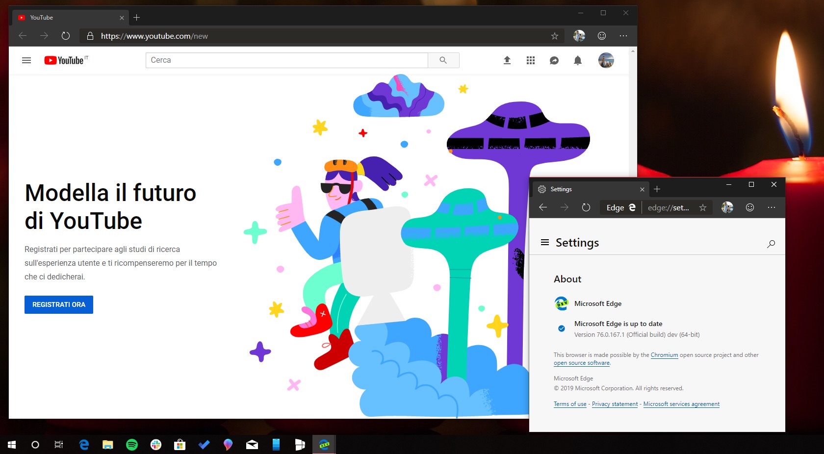Image resolution: width=824 pixels, height=454 pixels.
Task: Open the YouTube account avatar
Action: pyautogui.click(x=606, y=60)
